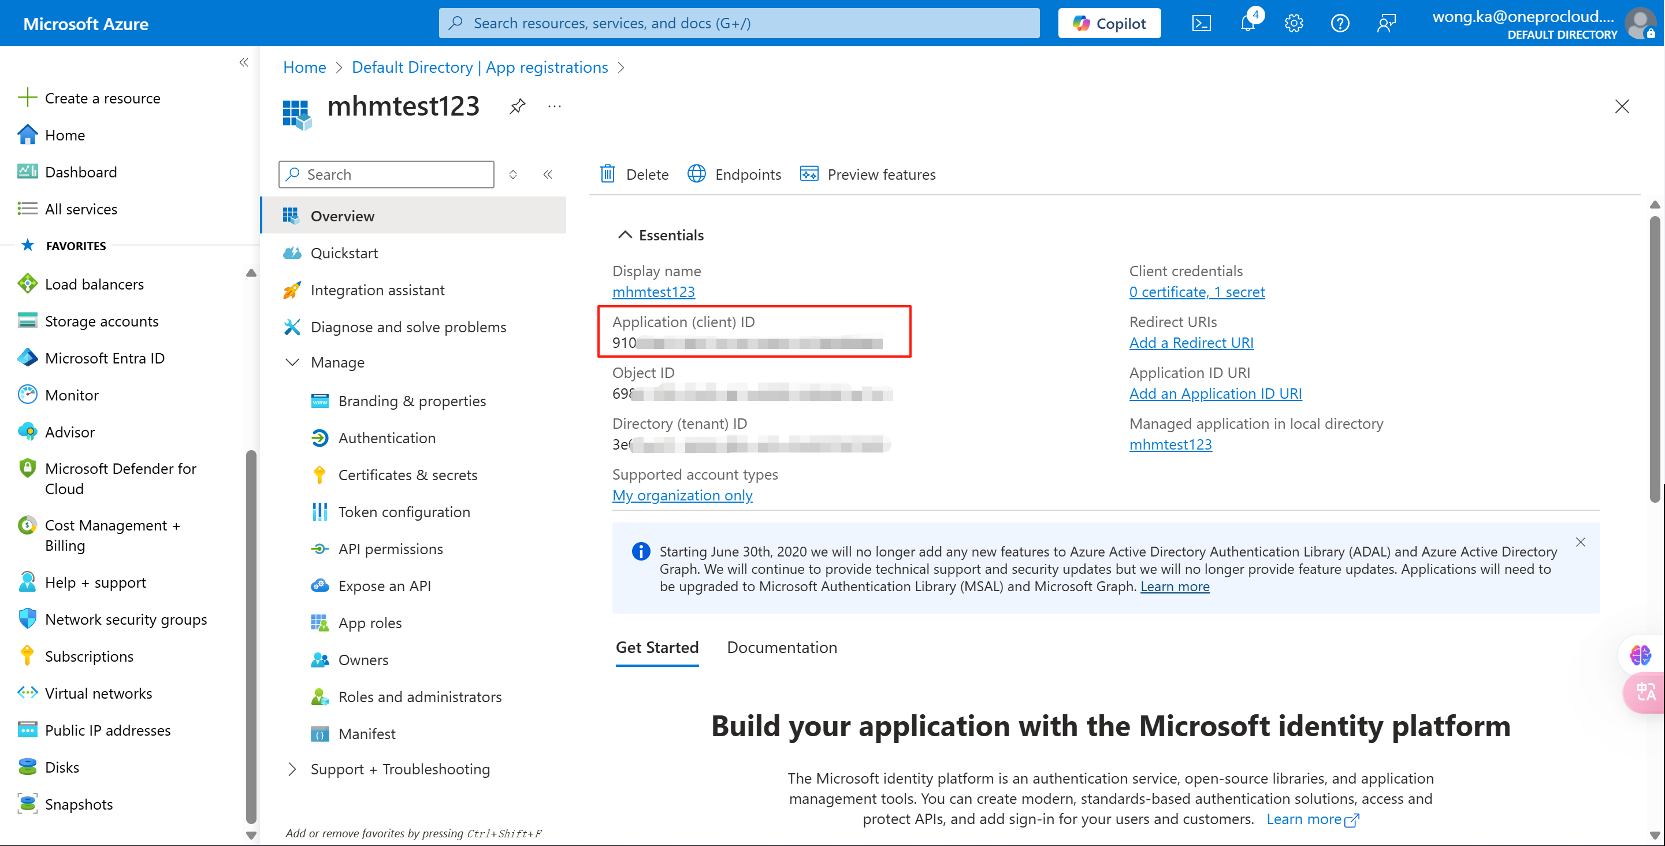Toggle expand/collapse all menu groups

click(x=512, y=175)
